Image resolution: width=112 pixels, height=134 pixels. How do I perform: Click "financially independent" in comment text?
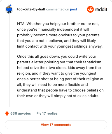[59, 29]
